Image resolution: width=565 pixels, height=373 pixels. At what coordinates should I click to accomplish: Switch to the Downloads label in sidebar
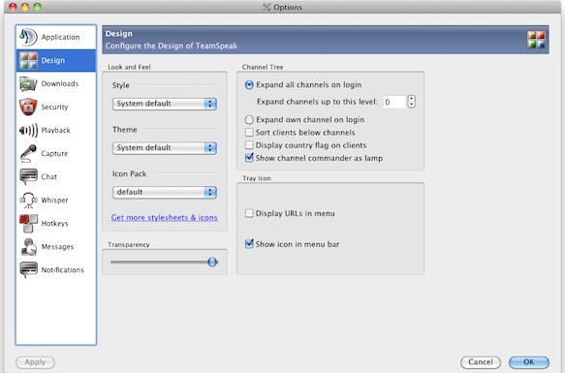(60, 83)
